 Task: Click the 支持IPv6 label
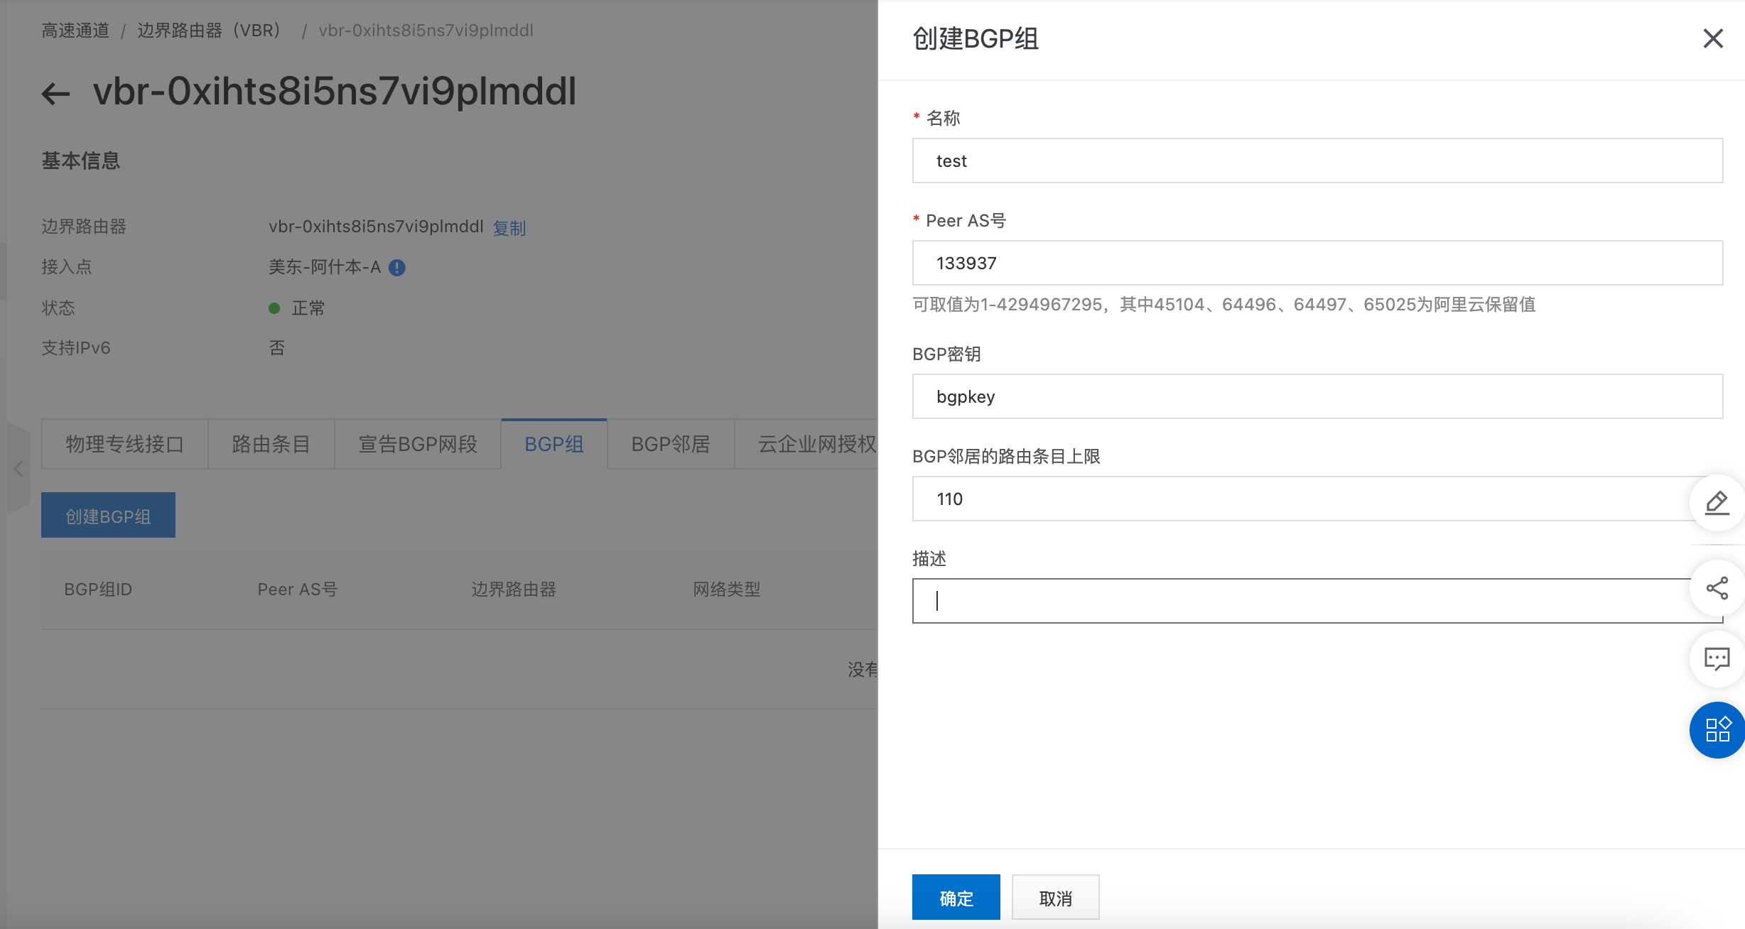[x=76, y=348]
